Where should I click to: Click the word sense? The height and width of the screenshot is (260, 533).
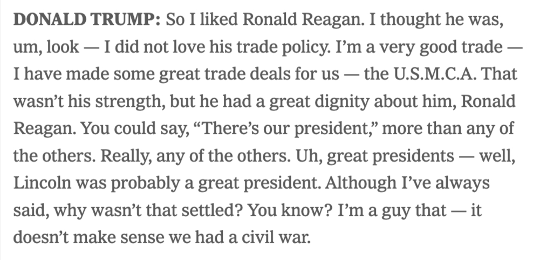click(142, 237)
